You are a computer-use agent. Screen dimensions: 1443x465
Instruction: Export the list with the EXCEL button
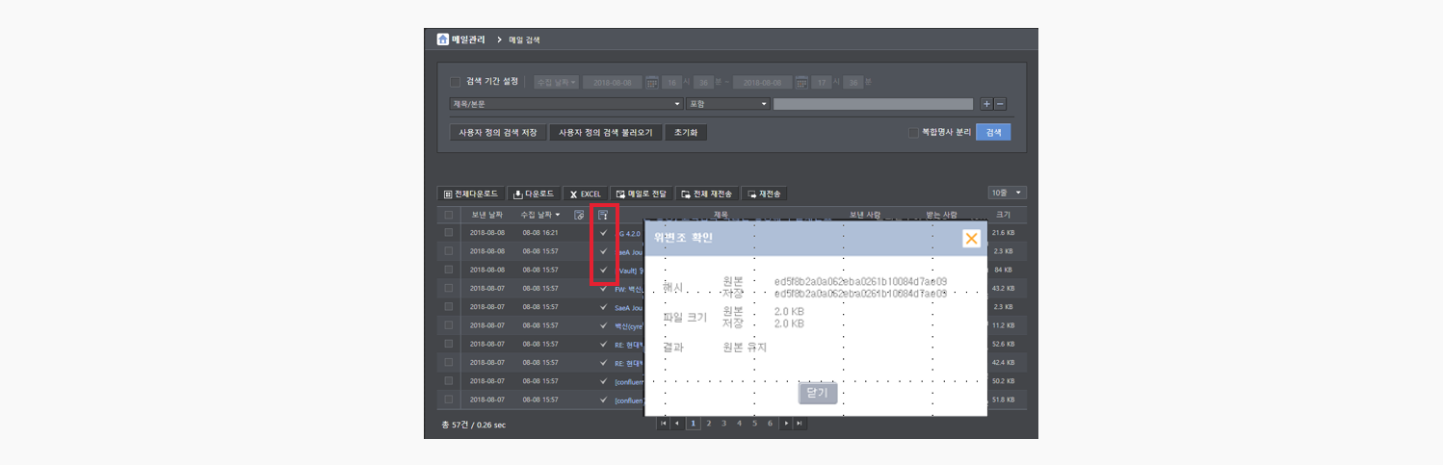[x=586, y=194]
